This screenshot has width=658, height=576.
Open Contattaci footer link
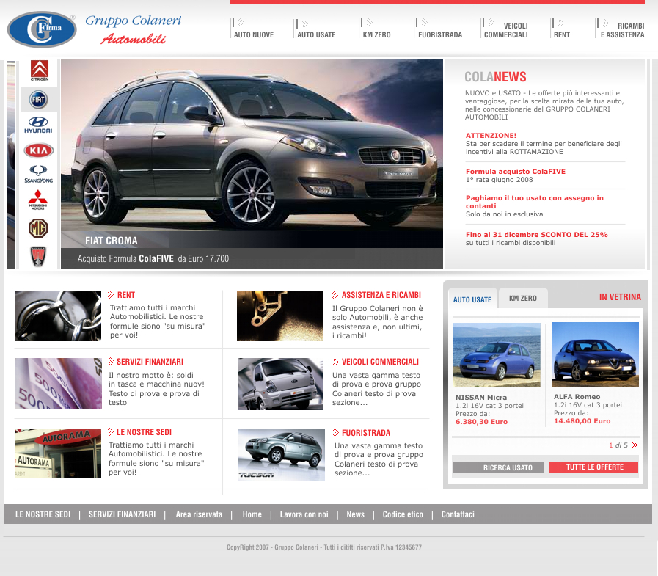tap(458, 514)
